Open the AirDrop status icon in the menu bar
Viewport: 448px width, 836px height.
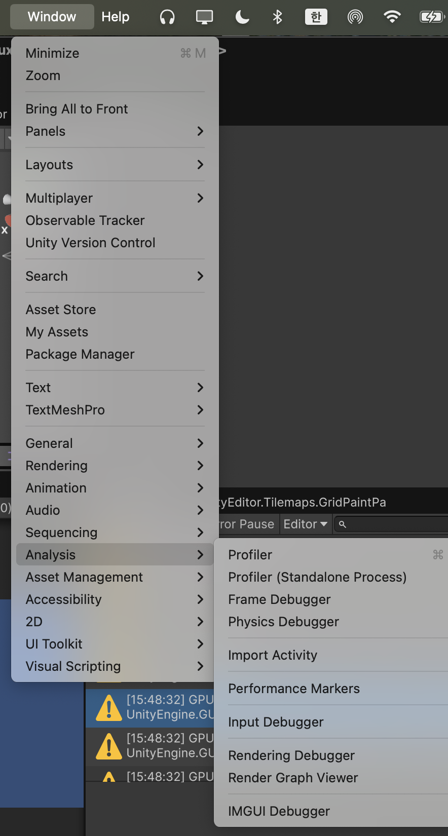[x=355, y=17]
